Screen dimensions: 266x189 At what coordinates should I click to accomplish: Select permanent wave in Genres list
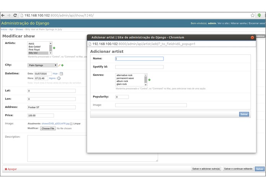coord(130,78)
